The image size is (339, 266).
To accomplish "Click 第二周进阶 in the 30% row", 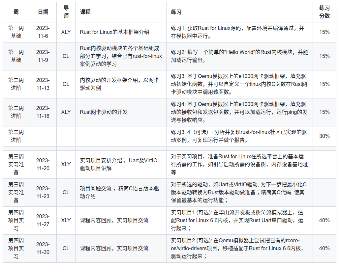I will (16, 136).
